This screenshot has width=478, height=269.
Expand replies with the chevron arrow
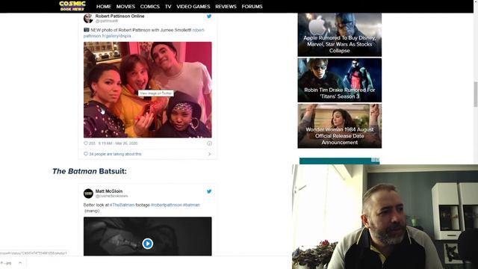coord(209,154)
